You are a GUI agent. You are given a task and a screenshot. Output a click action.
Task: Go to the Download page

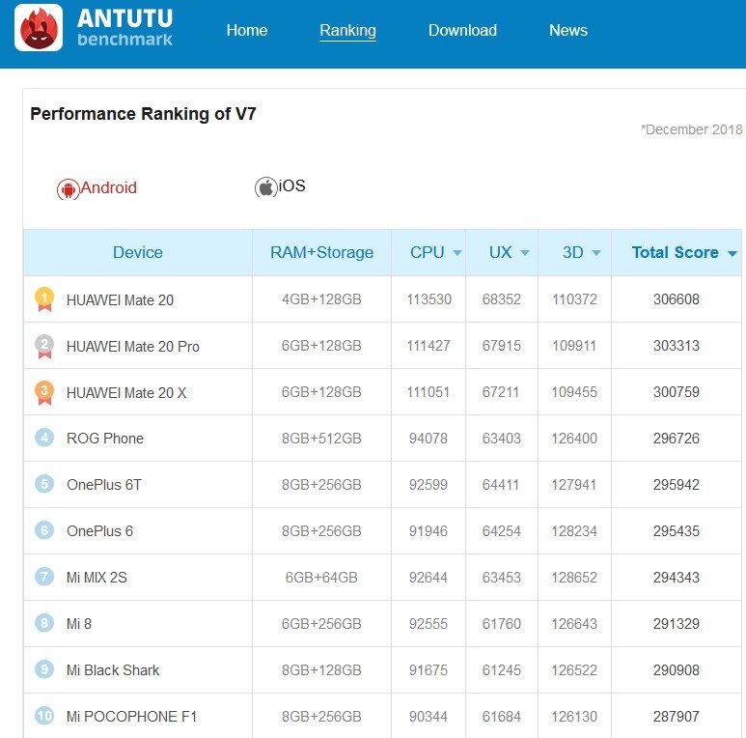click(x=462, y=30)
